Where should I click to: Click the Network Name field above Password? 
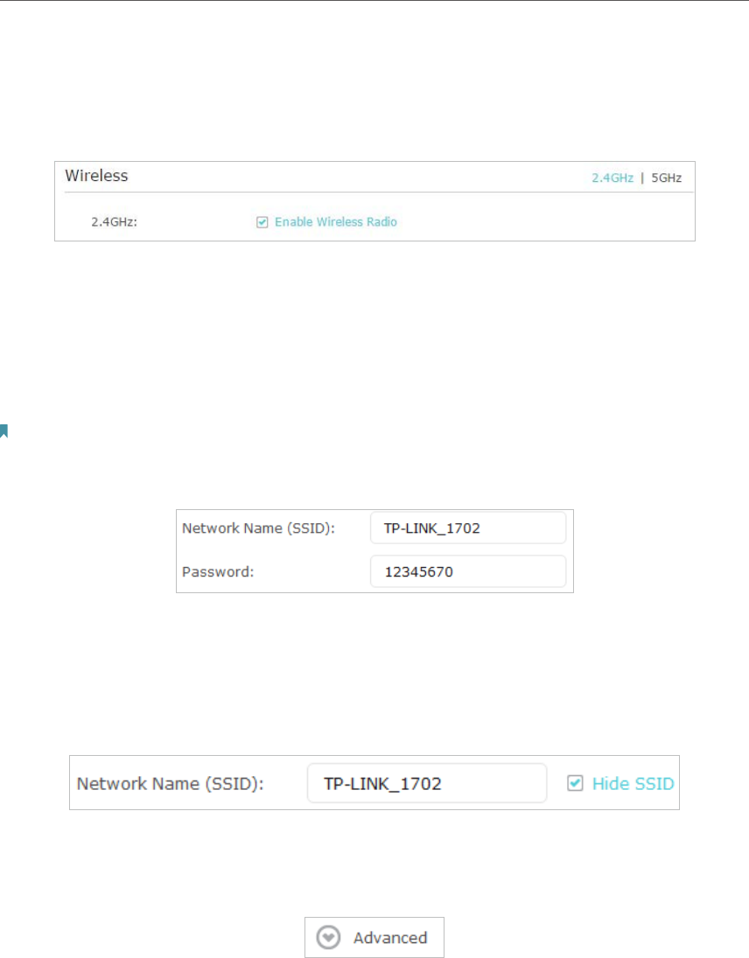pos(468,528)
